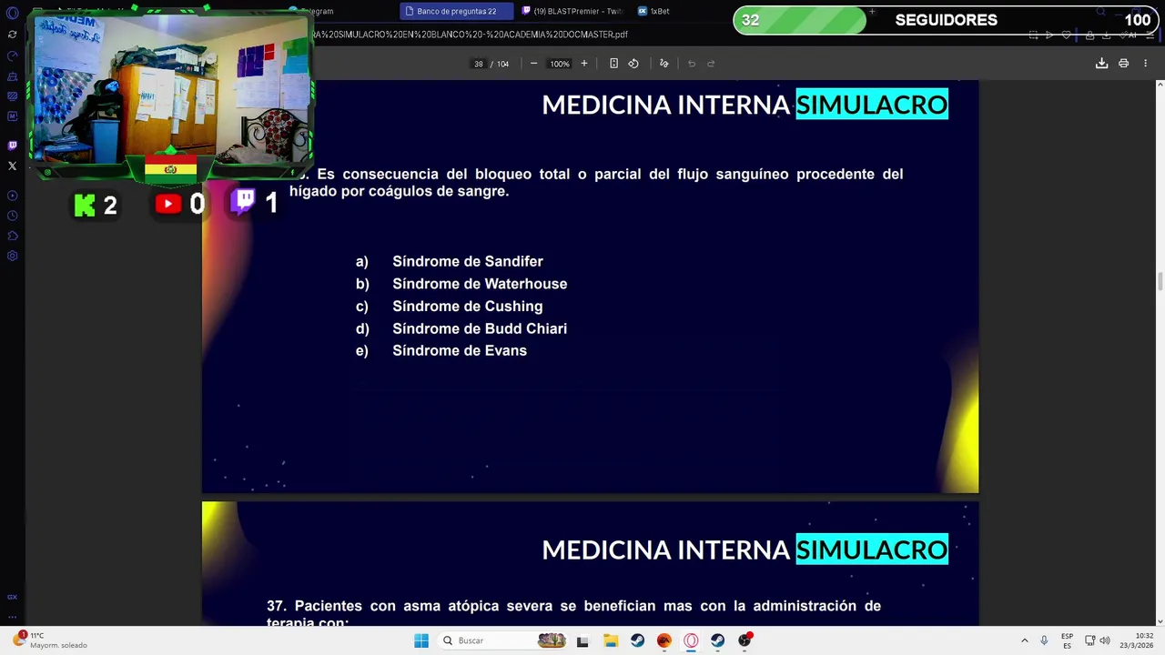
Task: Click the question text about flujo sanguíneo
Action: [596, 182]
